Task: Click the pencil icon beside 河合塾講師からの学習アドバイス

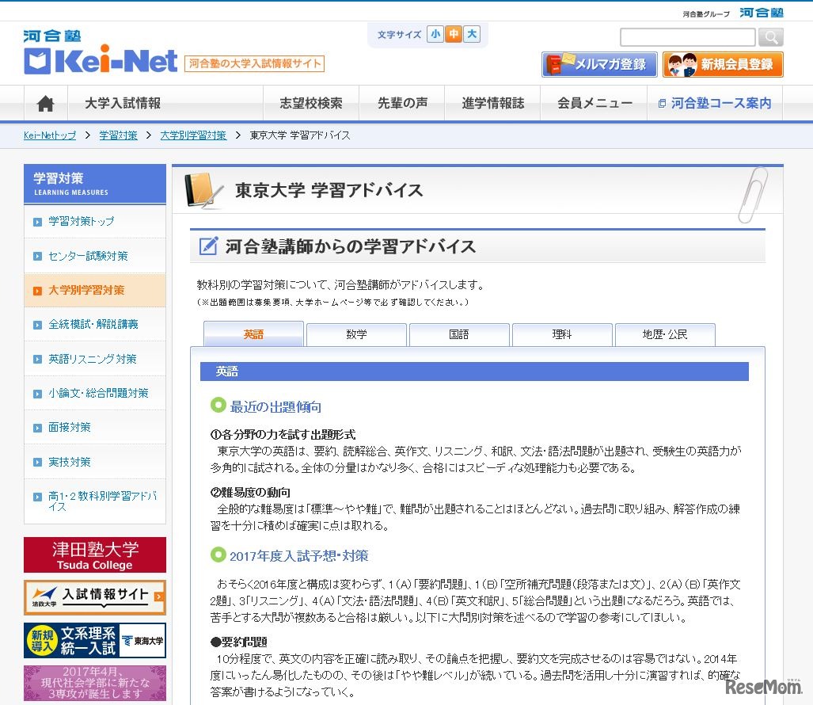Action: point(208,246)
